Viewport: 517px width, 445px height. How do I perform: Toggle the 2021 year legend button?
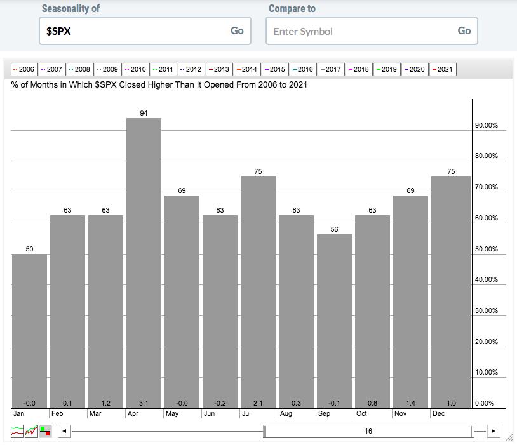point(443,69)
